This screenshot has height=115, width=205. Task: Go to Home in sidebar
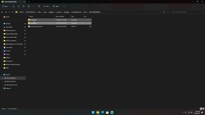6,17
